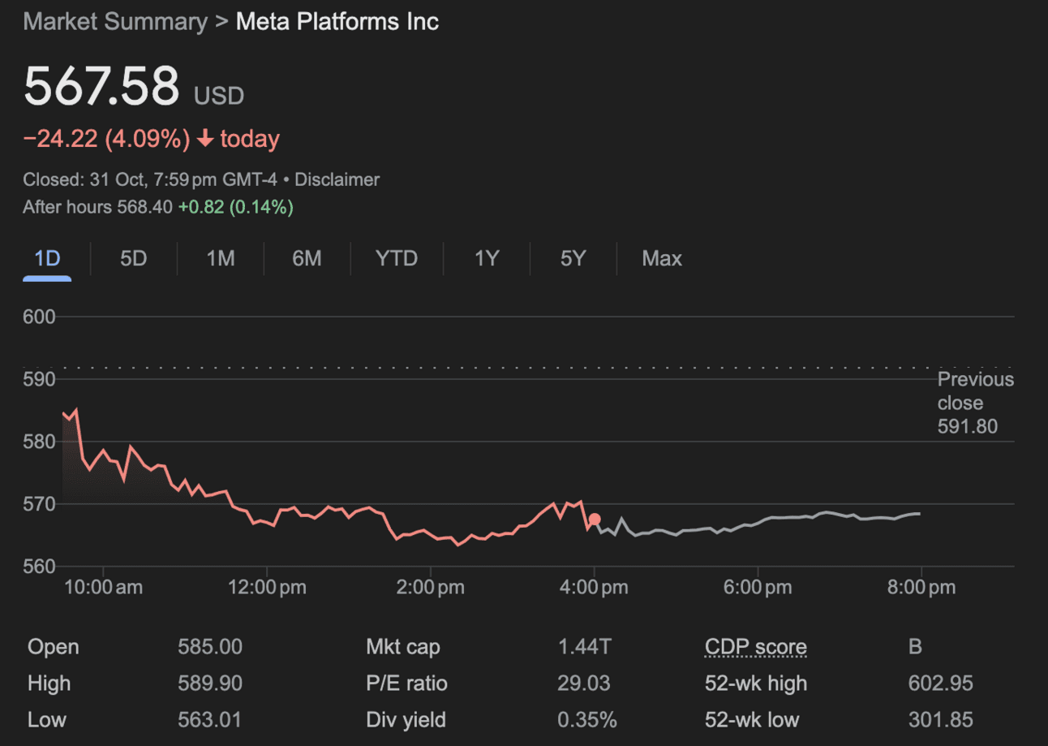Open the Disclaimer link

pyautogui.click(x=337, y=179)
